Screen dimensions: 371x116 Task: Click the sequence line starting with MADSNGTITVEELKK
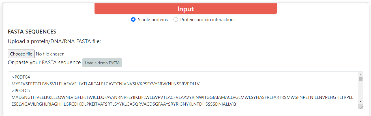(x=181, y=97)
